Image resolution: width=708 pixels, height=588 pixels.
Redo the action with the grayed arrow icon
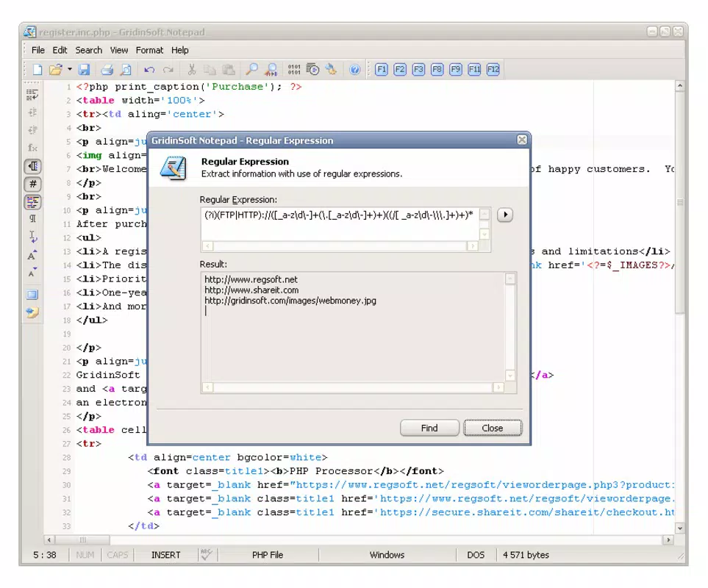168,70
